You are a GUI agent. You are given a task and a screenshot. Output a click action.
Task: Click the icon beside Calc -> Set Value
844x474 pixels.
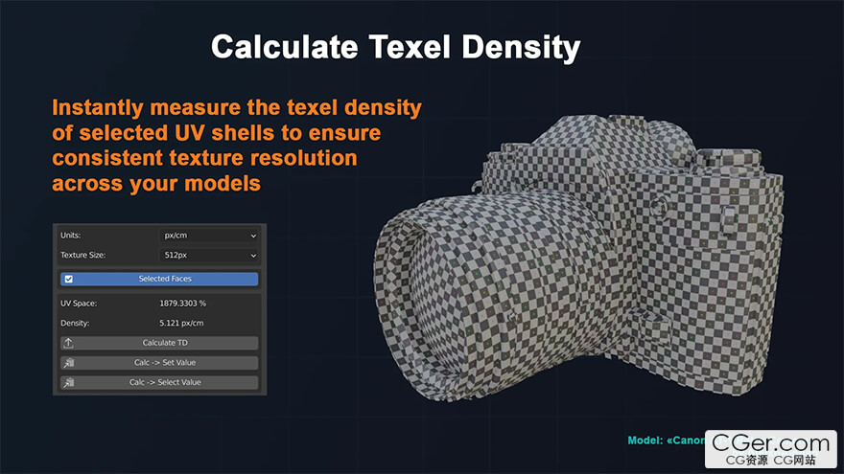68,363
